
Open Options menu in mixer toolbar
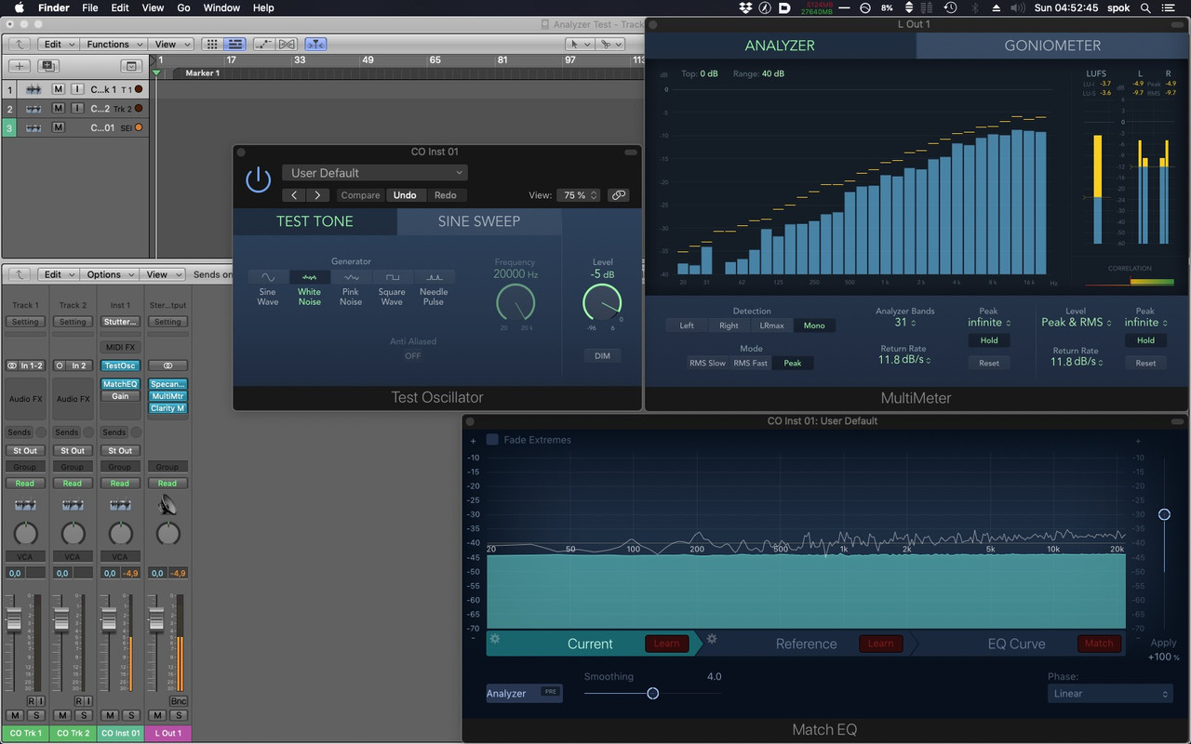[110, 274]
